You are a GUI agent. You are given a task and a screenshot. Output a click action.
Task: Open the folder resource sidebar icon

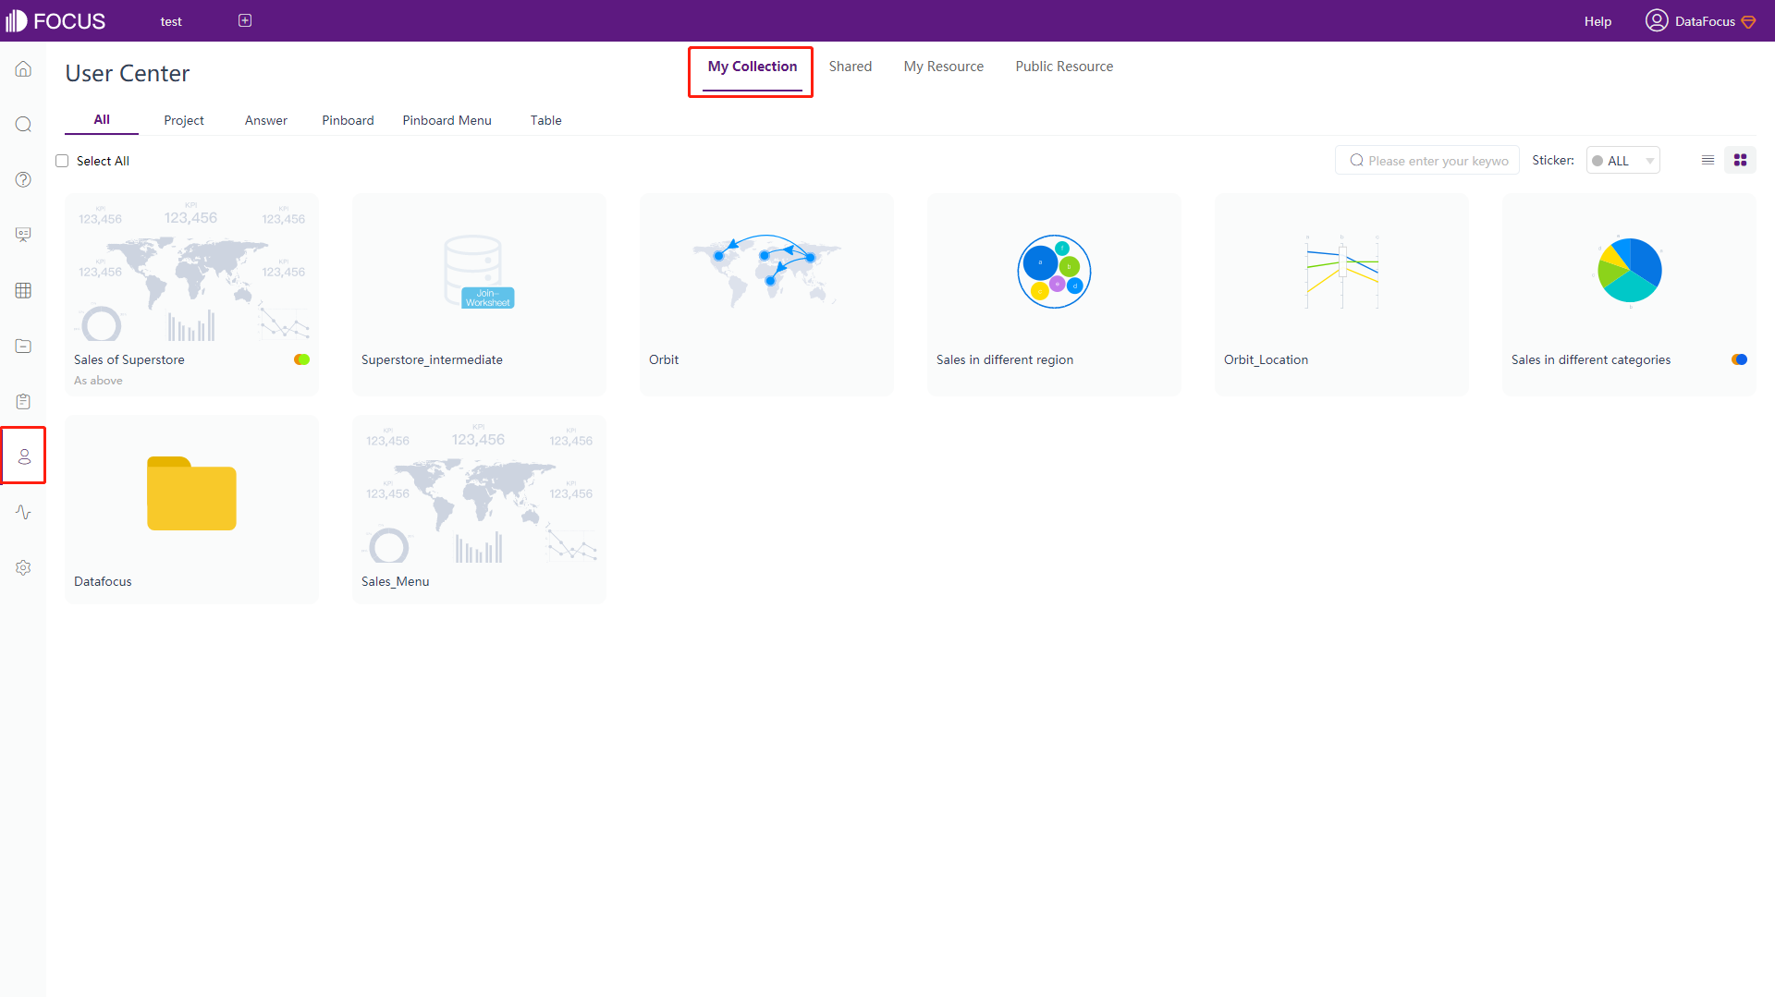click(23, 346)
